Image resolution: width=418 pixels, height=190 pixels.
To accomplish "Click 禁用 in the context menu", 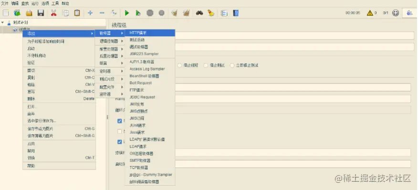I will tap(59, 151).
